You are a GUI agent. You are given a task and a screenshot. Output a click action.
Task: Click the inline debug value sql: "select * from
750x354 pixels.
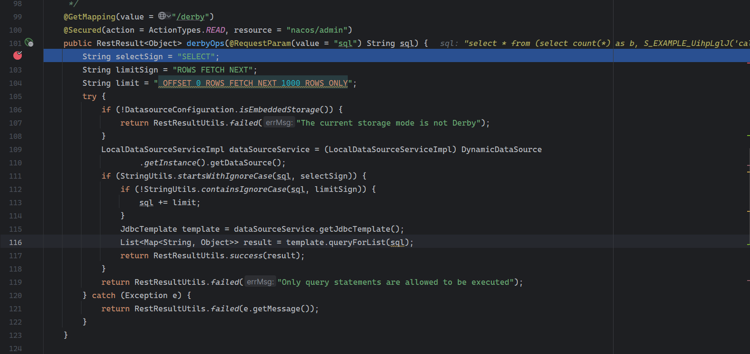pos(595,43)
